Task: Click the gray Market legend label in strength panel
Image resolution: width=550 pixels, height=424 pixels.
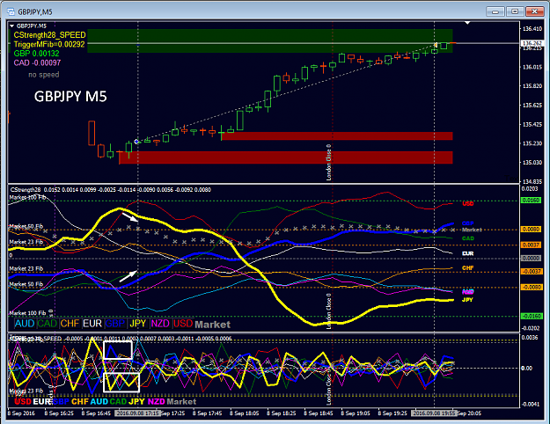Action: tap(213, 325)
